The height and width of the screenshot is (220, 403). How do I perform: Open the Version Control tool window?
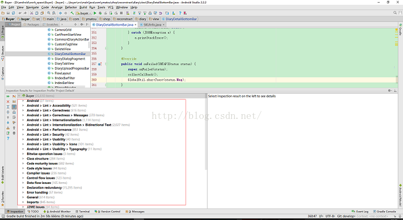[108, 212]
